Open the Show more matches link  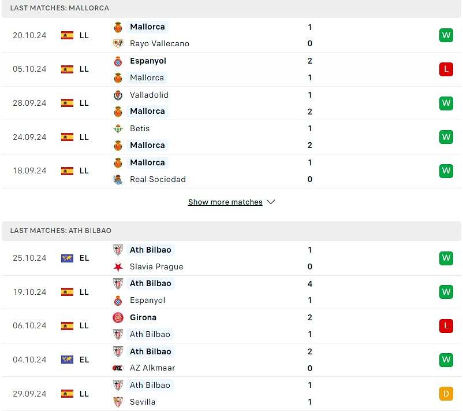pyautogui.click(x=225, y=202)
